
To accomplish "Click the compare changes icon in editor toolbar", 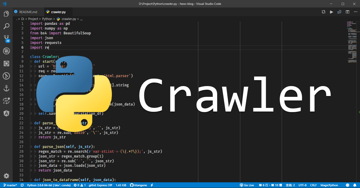I will pyautogui.click(x=323, y=12).
